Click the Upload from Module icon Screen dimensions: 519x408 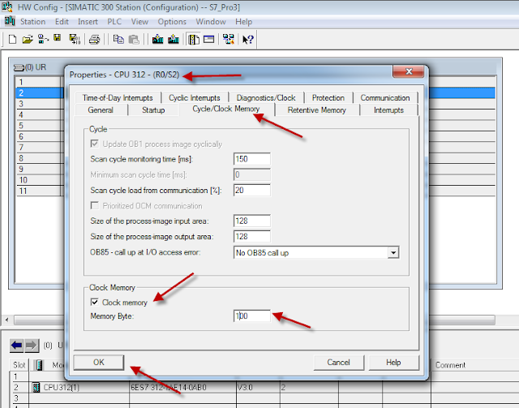pyautogui.click(x=174, y=40)
